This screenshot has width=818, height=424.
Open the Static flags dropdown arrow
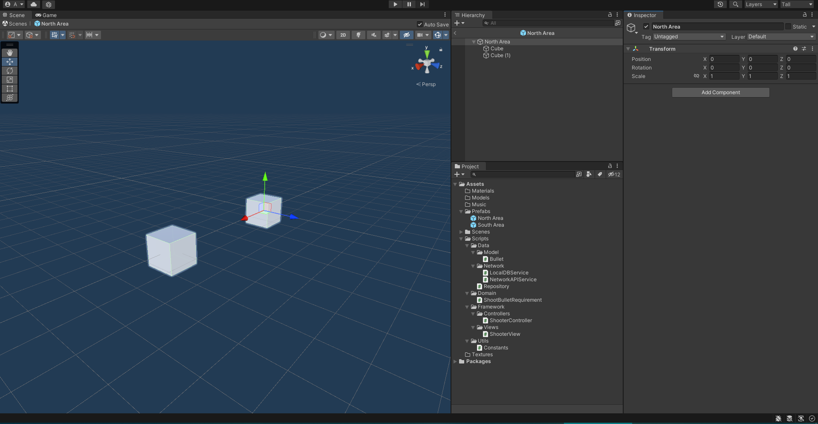click(x=813, y=26)
